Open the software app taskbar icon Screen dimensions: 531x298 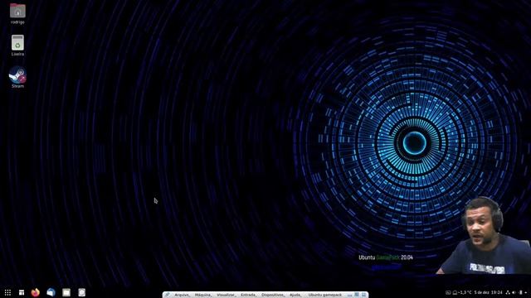click(81, 292)
